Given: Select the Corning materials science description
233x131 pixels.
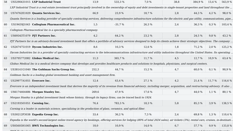Looking at the screenshot, I should (x=77, y=109).
